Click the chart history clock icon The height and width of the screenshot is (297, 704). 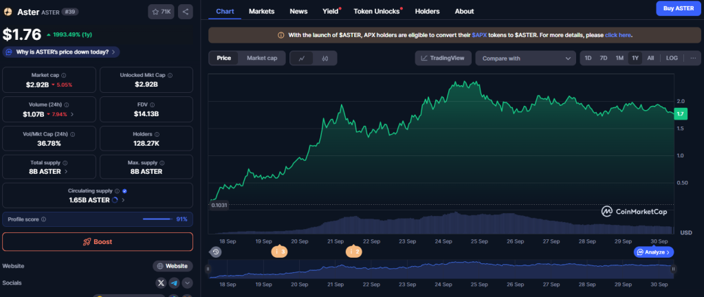click(x=216, y=252)
